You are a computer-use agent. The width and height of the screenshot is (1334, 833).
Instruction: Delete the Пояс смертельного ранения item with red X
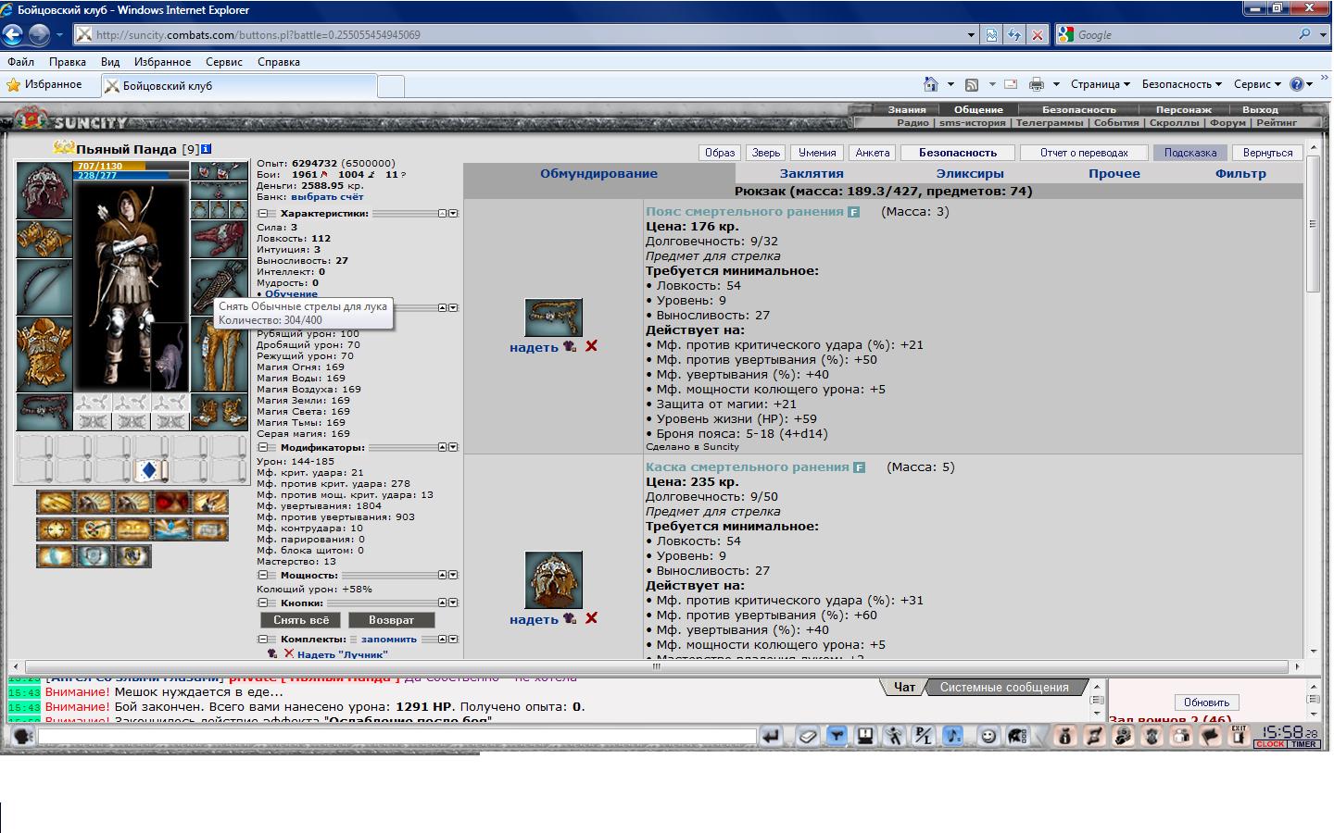click(591, 346)
